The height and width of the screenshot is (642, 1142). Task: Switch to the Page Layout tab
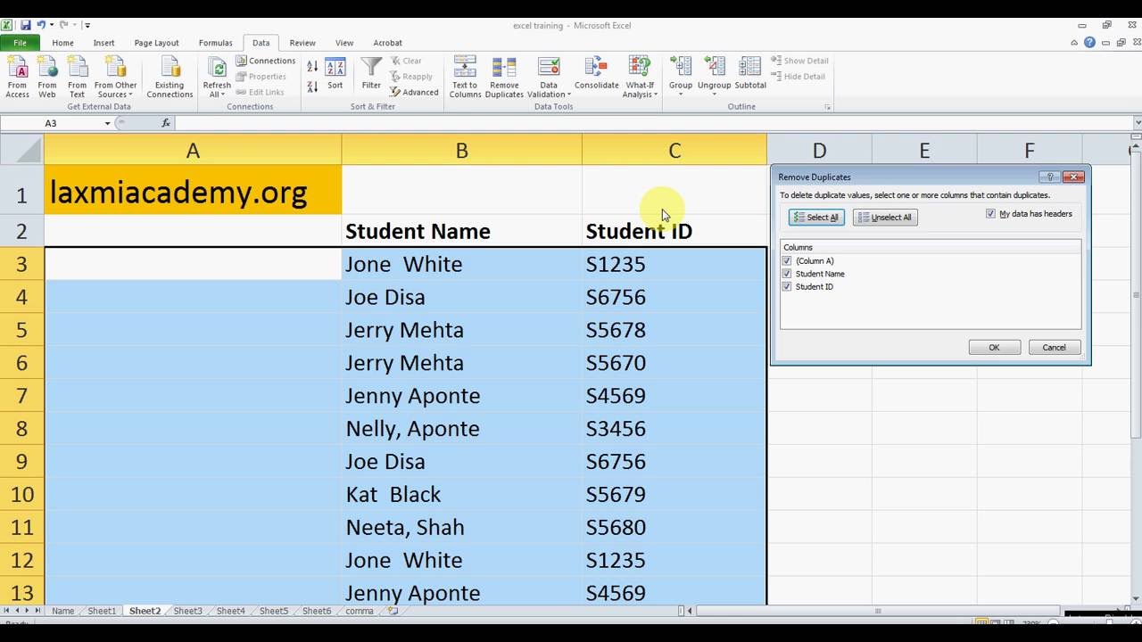[x=156, y=43]
